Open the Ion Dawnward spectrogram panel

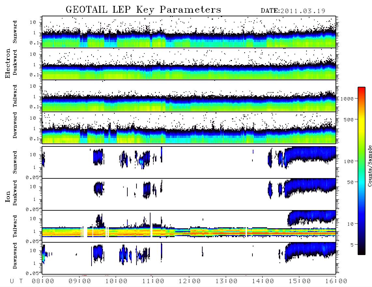tap(189, 258)
